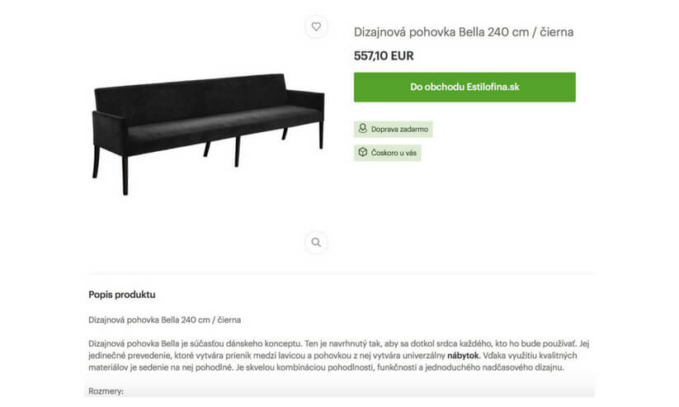Follow the bold nábytok link
The image size is (679, 407).
463,356
